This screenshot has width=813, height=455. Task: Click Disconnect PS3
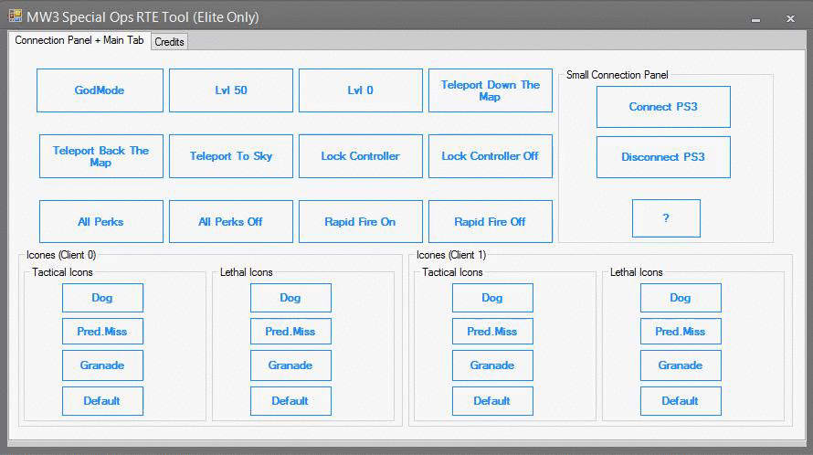(663, 157)
